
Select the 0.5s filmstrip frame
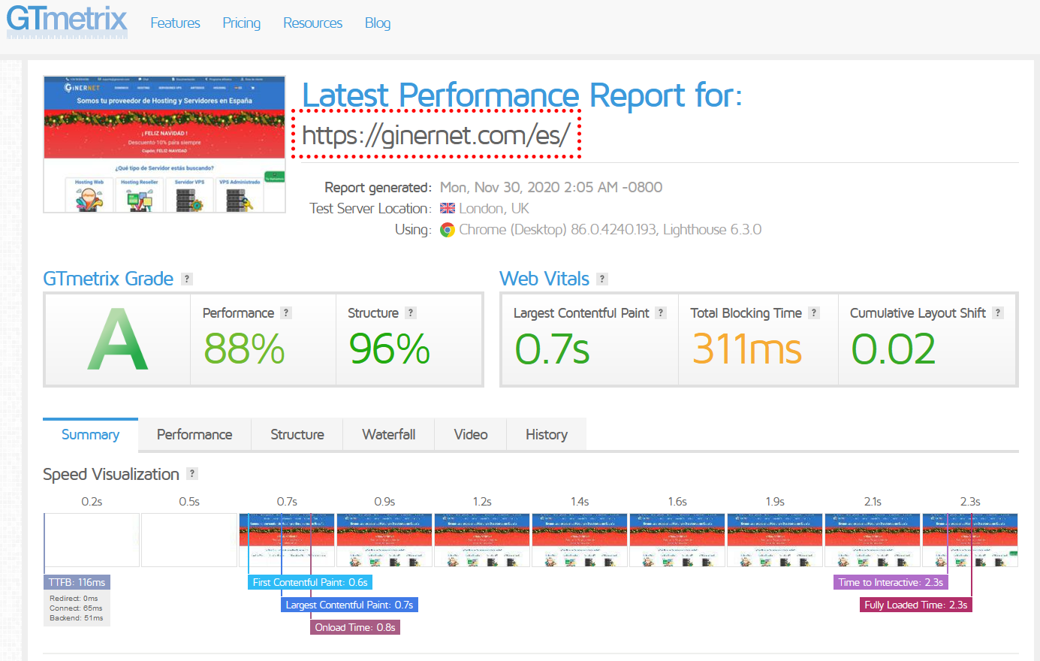[189, 540]
